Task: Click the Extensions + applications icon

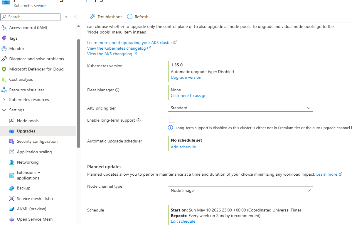Action: click(12, 175)
